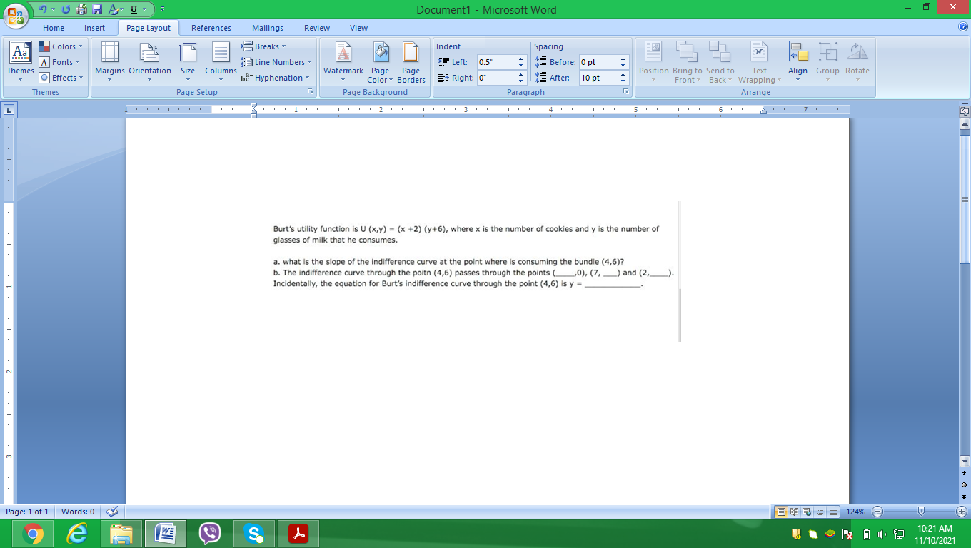This screenshot has width=971, height=548.
Task: Open the Mailings ribbon tab
Action: point(267,28)
